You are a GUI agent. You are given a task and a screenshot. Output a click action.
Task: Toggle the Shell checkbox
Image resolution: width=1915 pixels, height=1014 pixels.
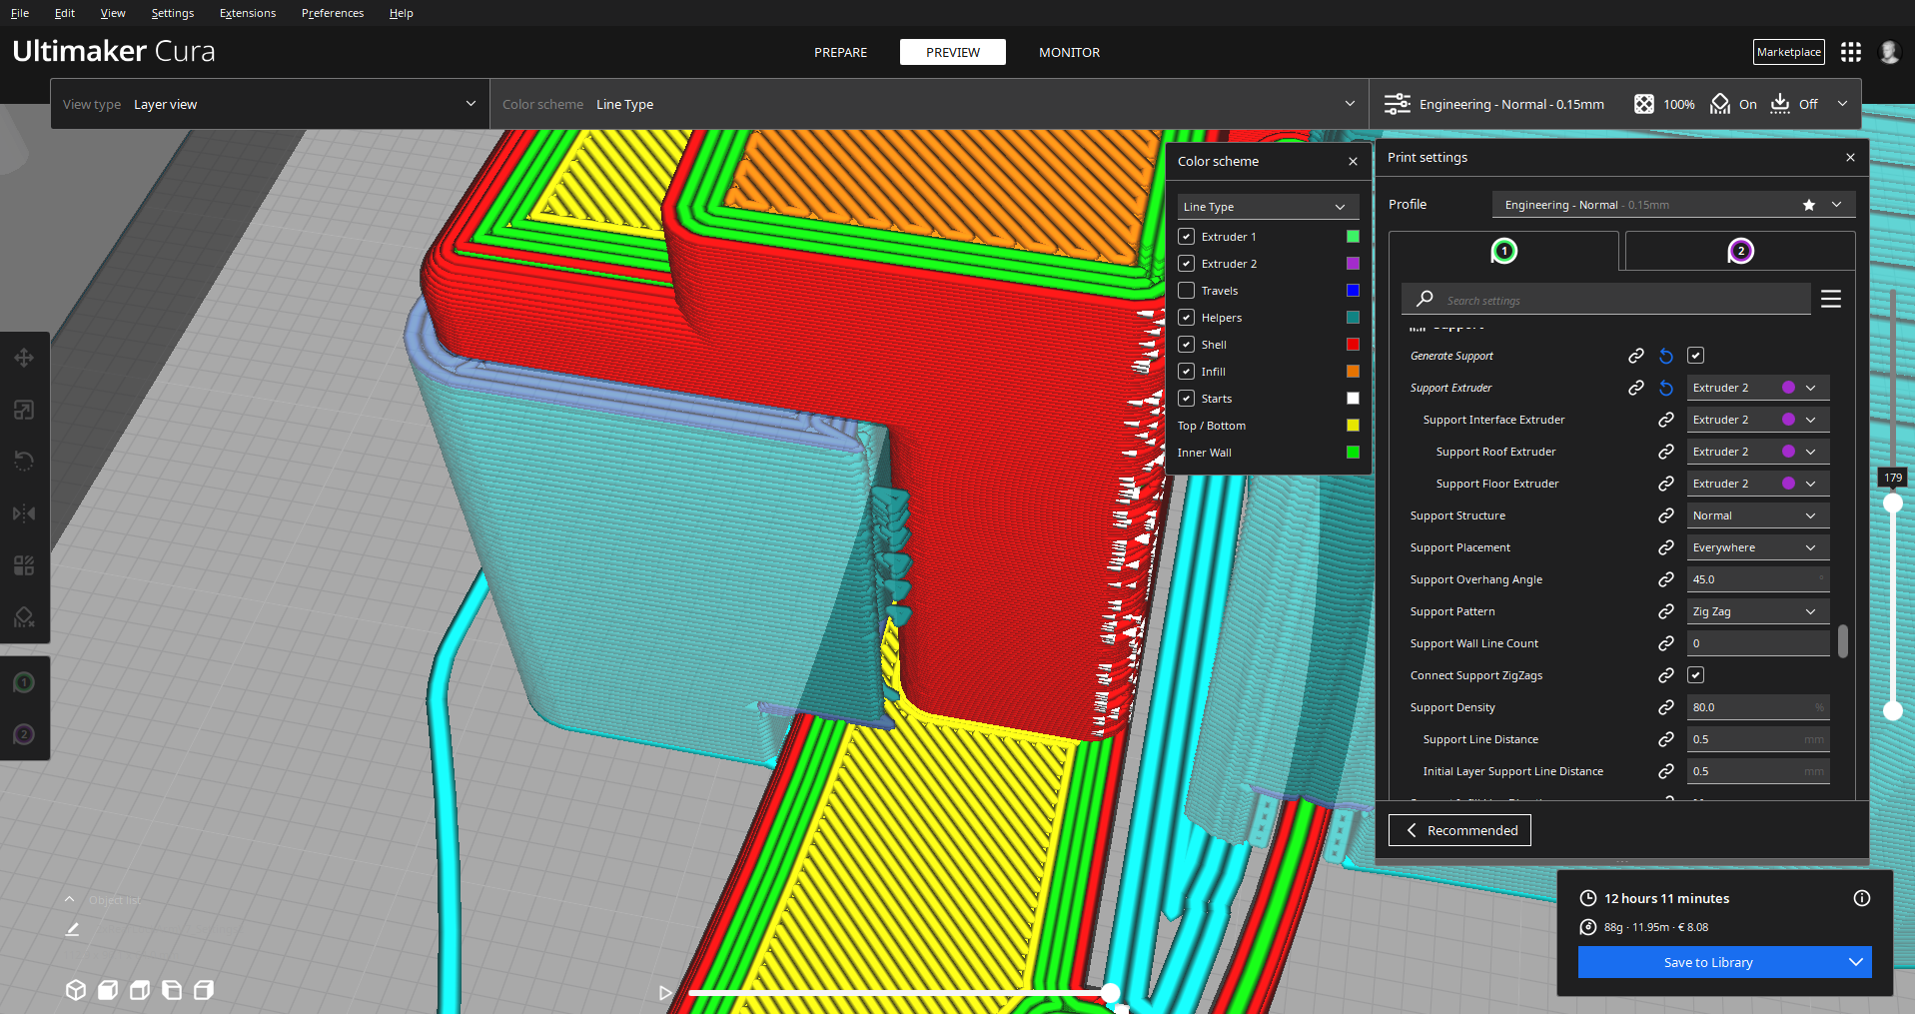click(1187, 345)
